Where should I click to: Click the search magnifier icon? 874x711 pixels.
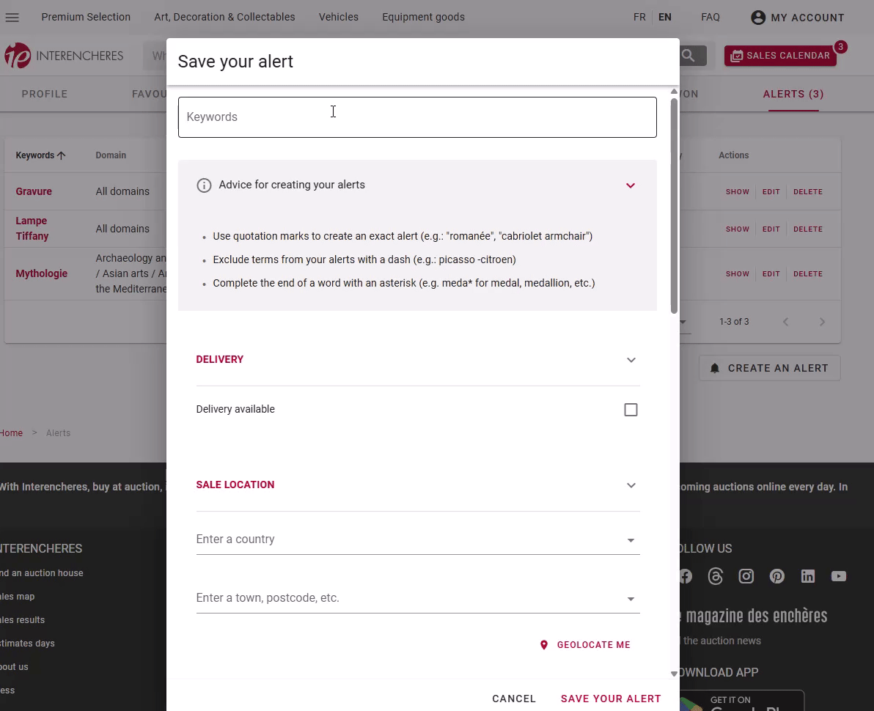click(x=688, y=56)
